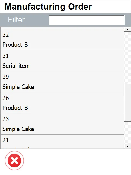Focus the Filter text box

point(87,20)
